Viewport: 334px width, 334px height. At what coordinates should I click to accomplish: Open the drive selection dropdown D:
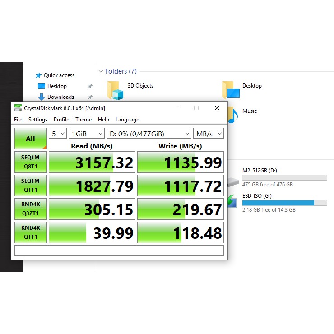pyautogui.click(x=148, y=134)
